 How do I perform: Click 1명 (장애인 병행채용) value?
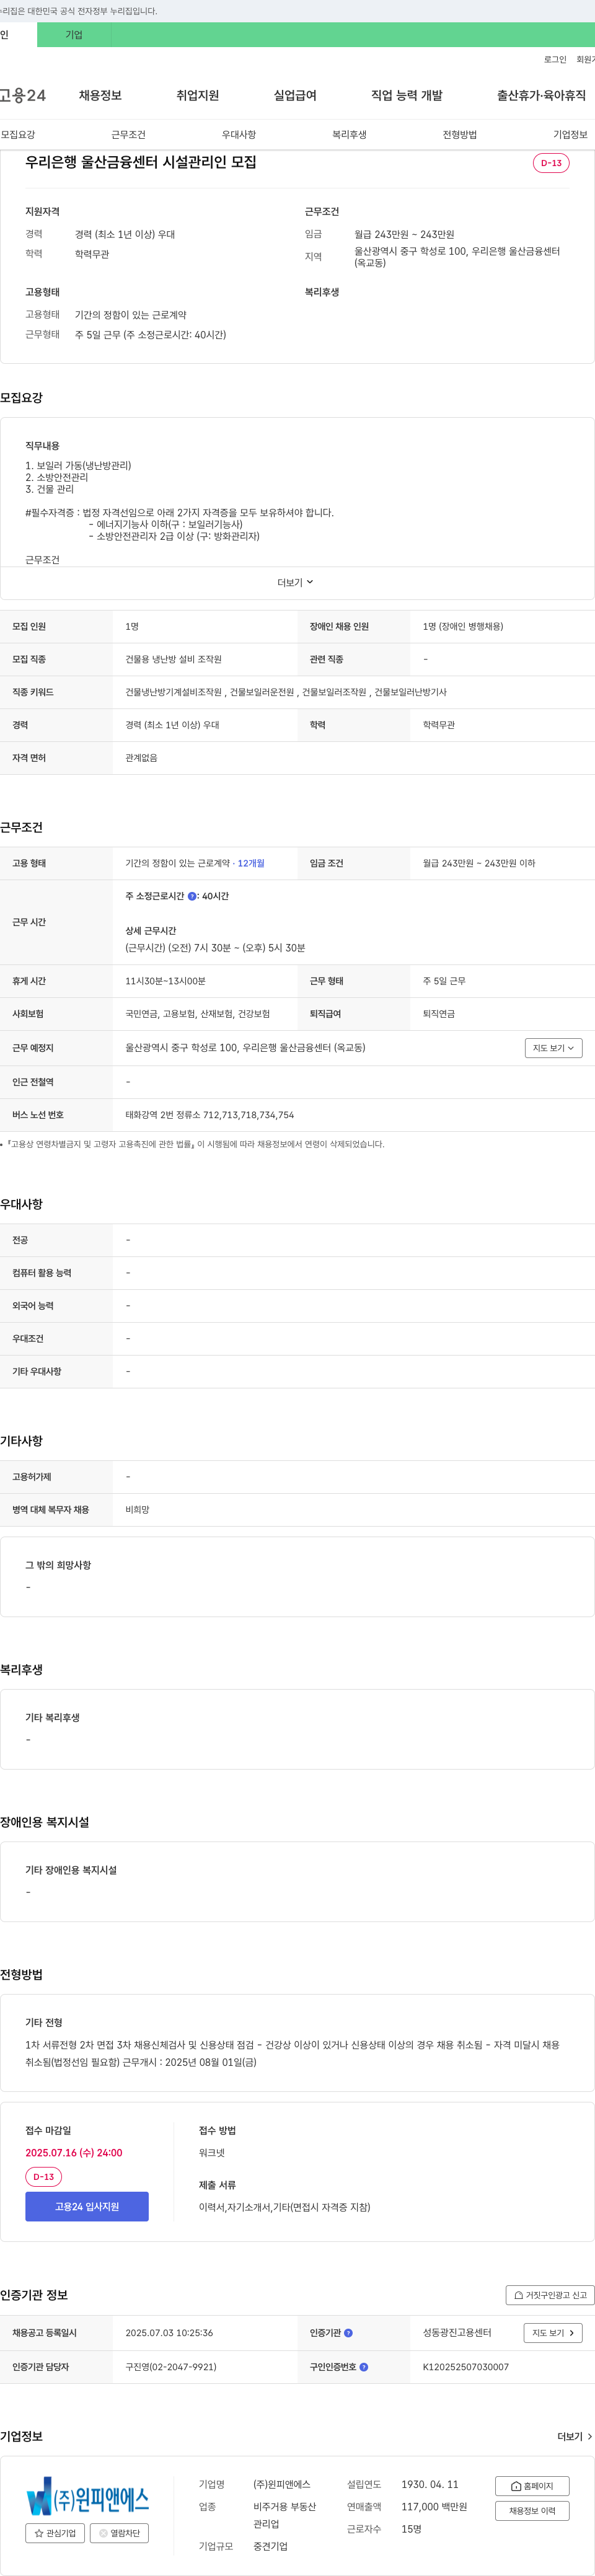click(463, 626)
